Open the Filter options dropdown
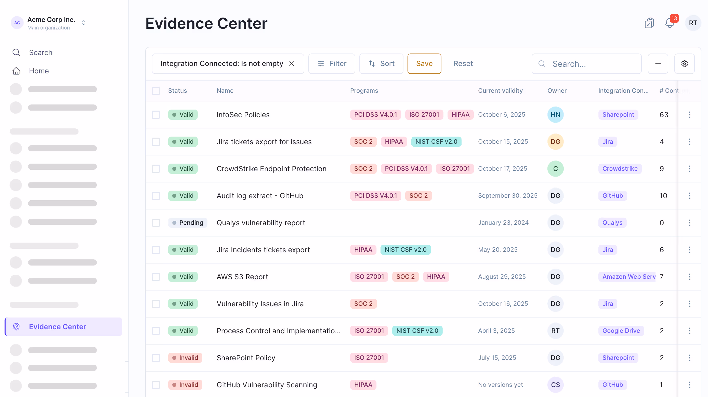Screen dimensions: 708x397 [332, 64]
